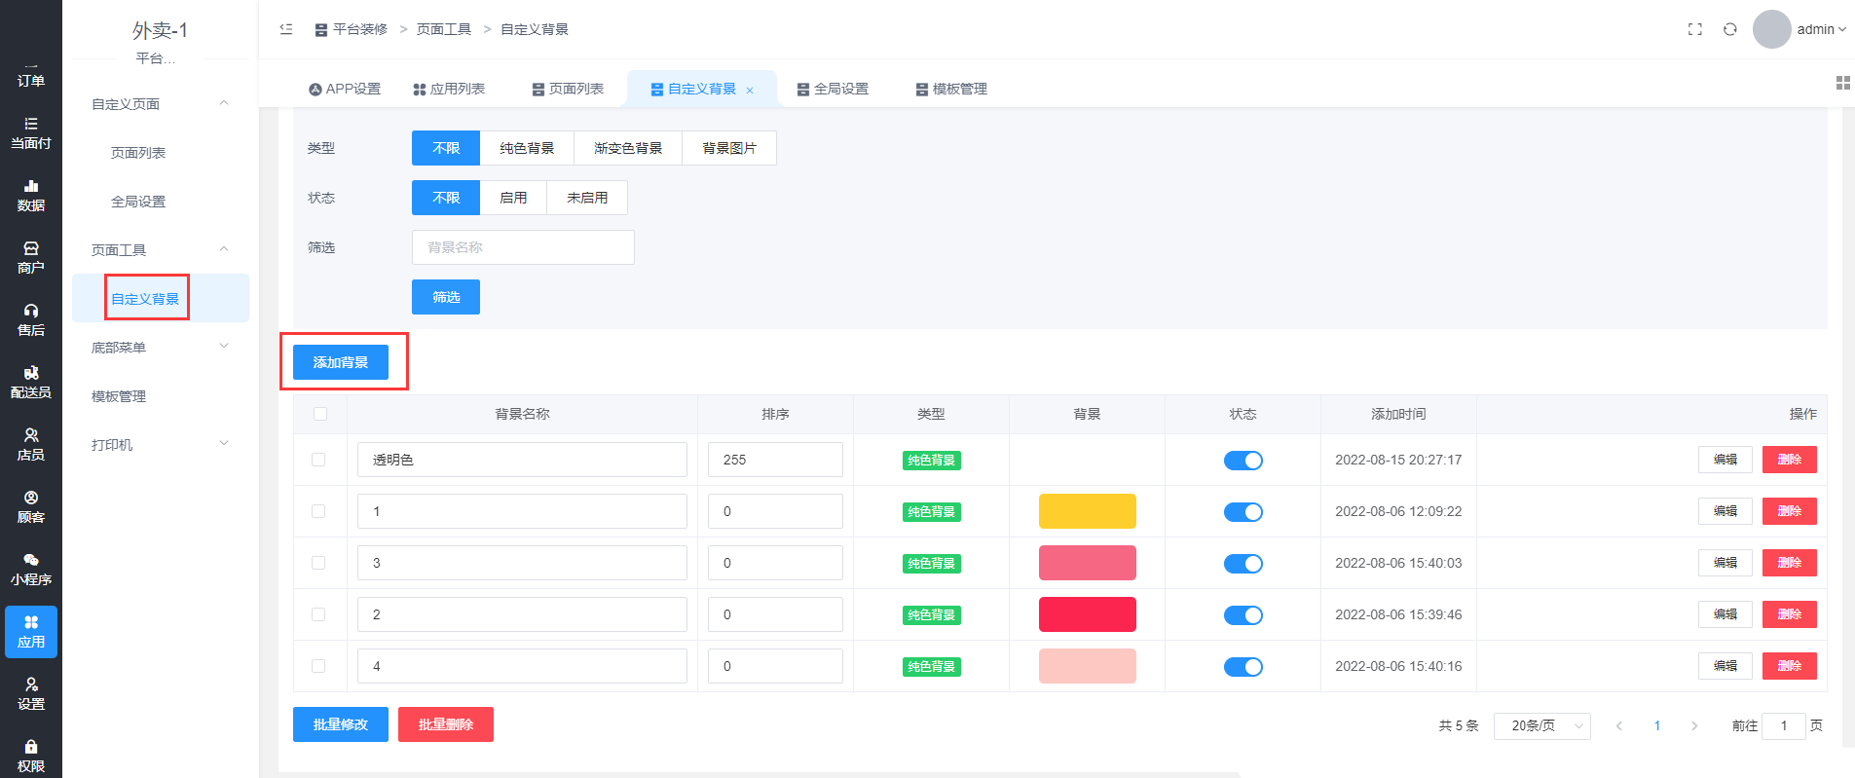Viewport: 1855px width, 778px height.
Task: Filter type by 渐变色背景
Action: 628,148
